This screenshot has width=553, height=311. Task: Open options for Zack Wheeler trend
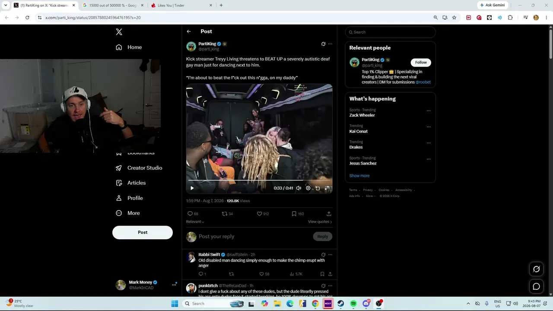429,111
